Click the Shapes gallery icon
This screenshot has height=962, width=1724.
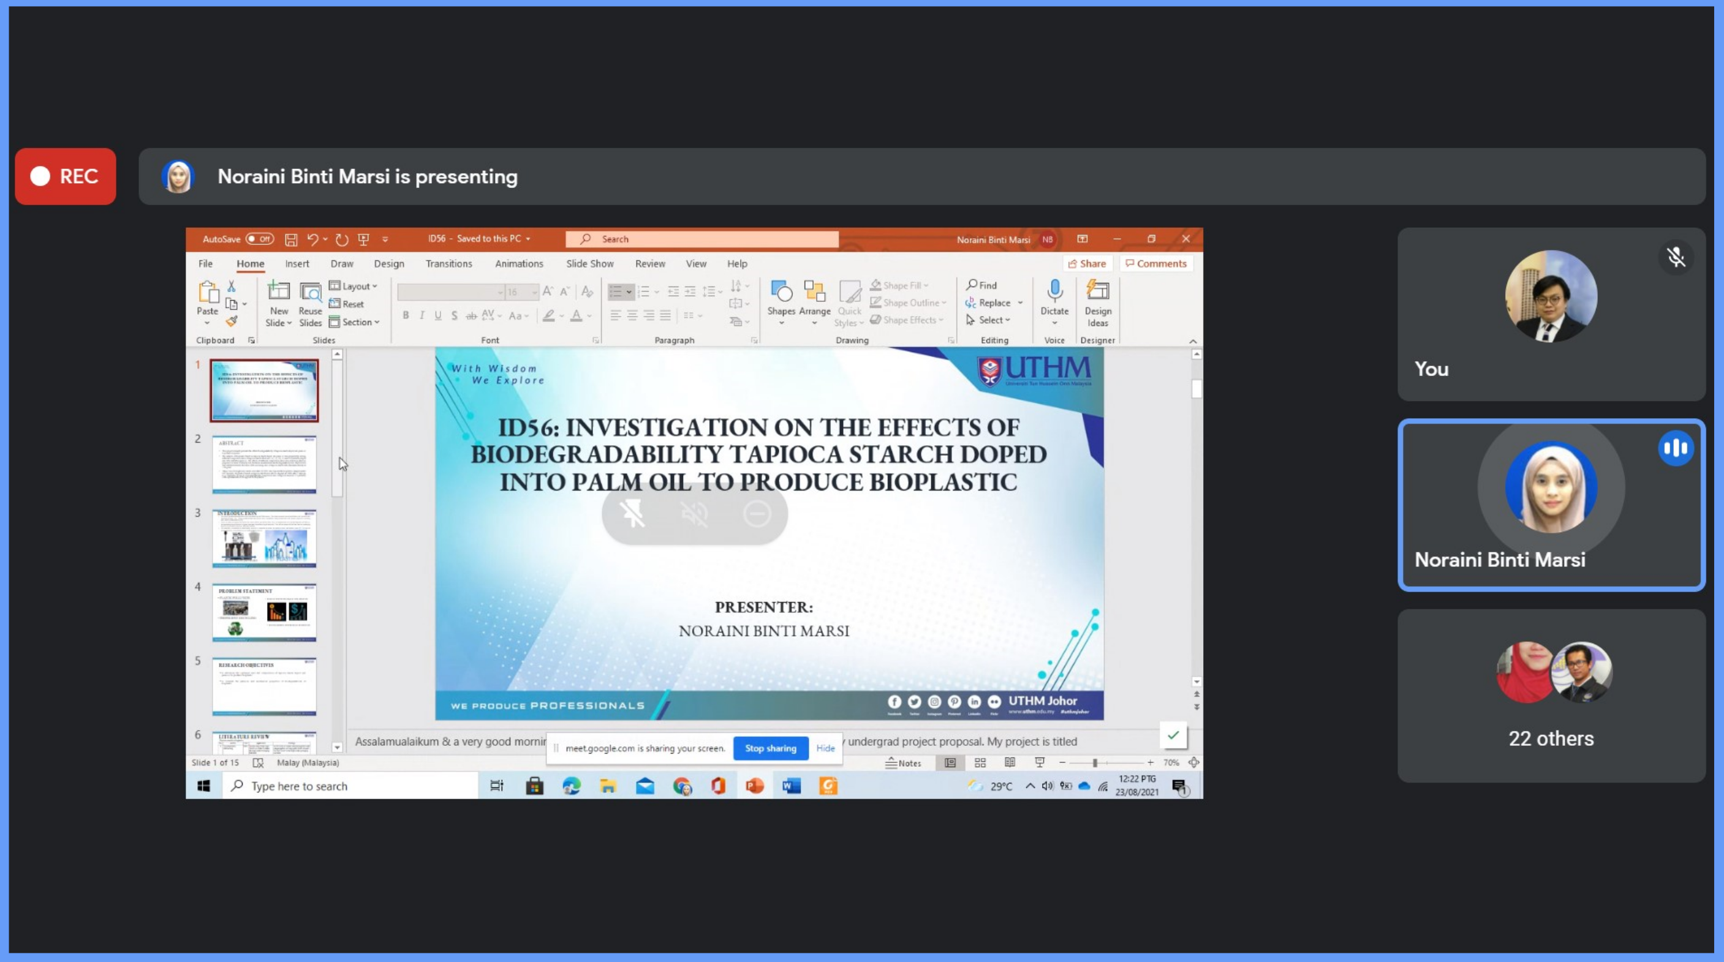coord(781,291)
